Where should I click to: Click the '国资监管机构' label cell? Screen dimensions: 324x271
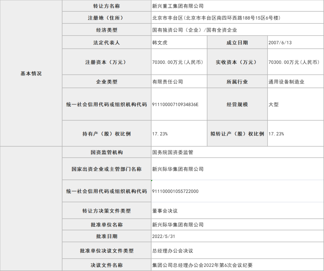point(106,152)
